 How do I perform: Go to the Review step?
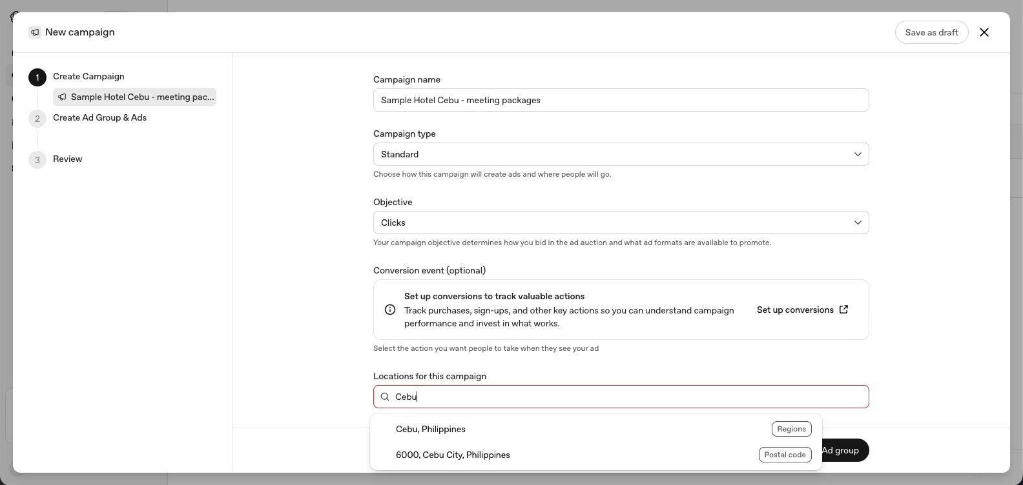(x=67, y=159)
